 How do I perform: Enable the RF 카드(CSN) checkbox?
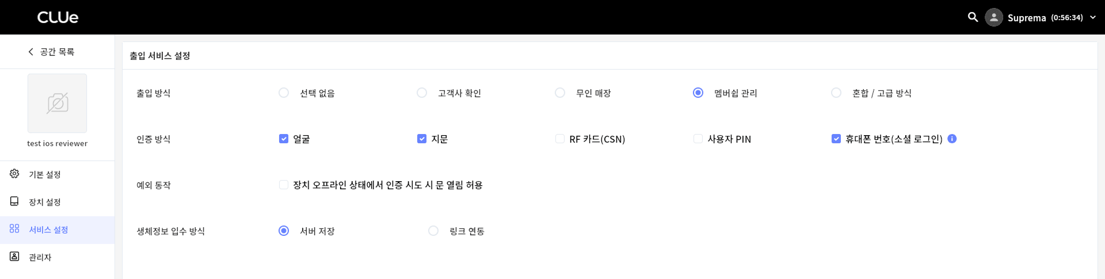tap(560, 139)
